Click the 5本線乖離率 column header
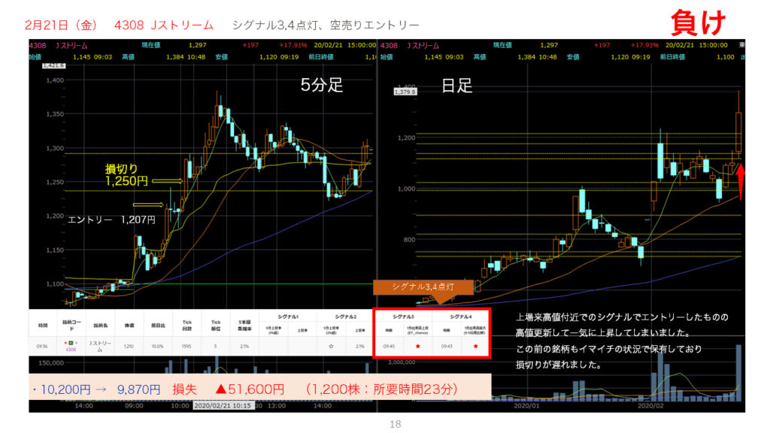 coord(244,325)
